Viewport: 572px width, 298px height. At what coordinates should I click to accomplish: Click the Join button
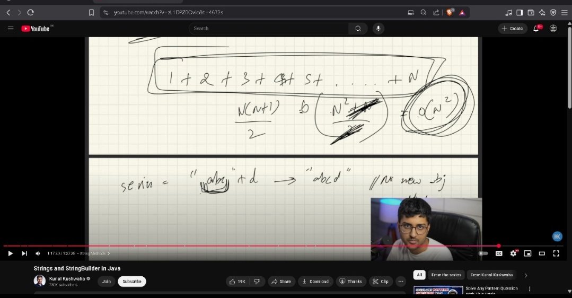pyautogui.click(x=107, y=282)
